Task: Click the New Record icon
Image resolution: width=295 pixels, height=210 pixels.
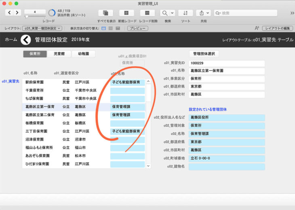Action: pos(126,13)
